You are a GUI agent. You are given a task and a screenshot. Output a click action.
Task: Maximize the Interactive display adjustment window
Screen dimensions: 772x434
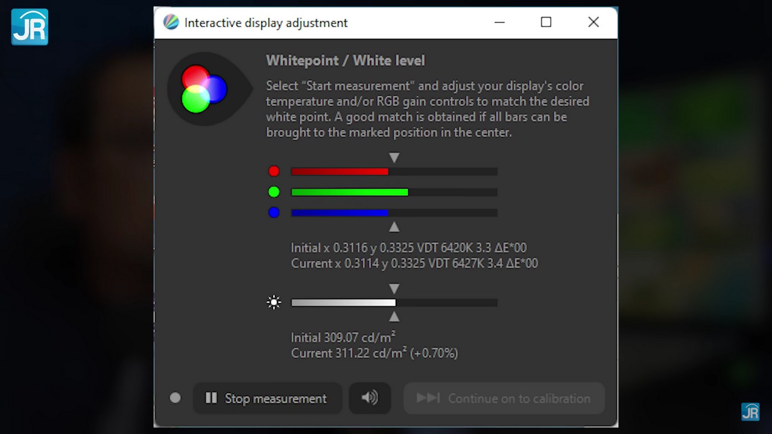pos(546,22)
